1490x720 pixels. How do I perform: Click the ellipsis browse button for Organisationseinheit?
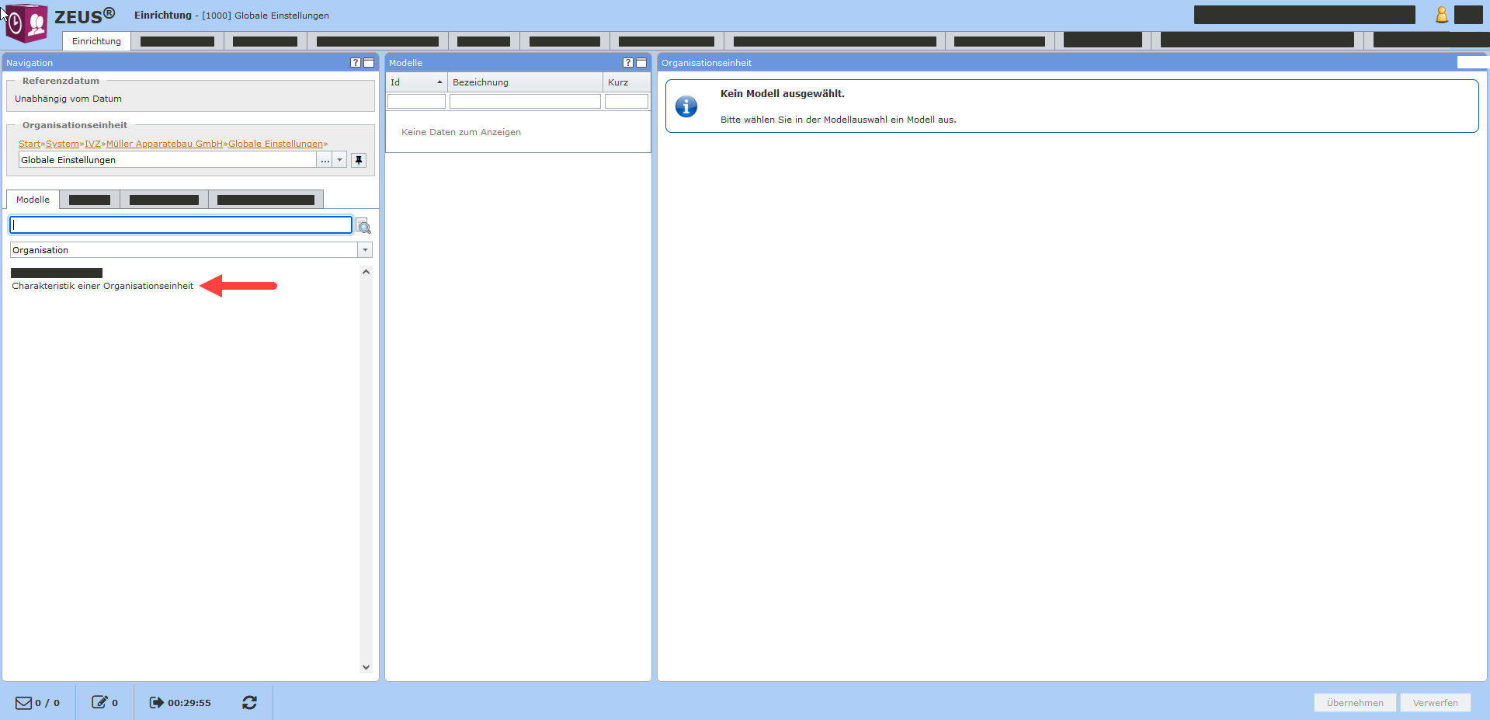(x=325, y=160)
